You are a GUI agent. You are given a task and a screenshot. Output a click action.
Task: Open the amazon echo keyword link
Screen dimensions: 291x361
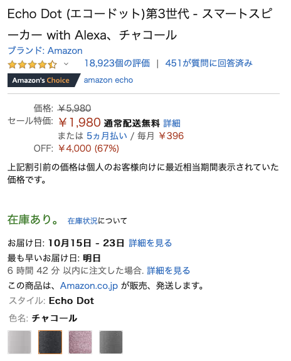coord(108,80)
